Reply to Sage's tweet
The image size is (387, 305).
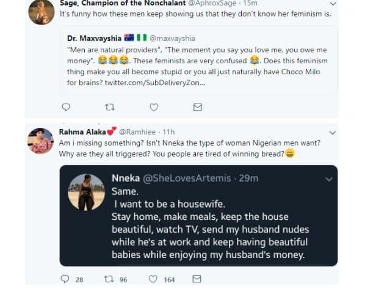[67, 107]
